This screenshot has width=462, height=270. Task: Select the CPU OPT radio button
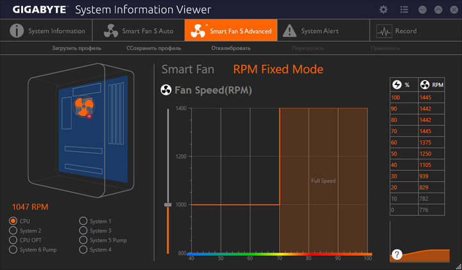coord(13,240)
